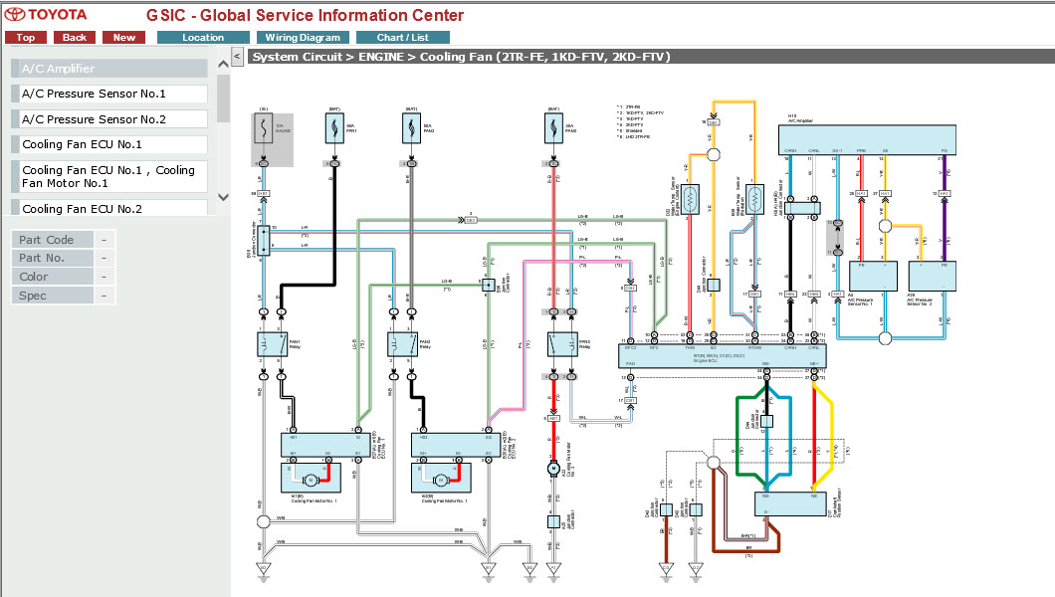Viewport: 1055px width, 597px height.
Task: Collapse the side panel with the arrow button
Action: (237, 57)
